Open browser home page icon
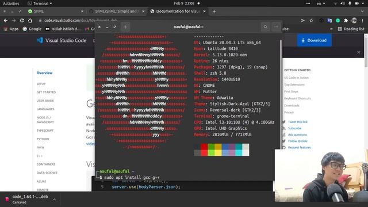Viewport: 368px width, 207px height. click(x=30, y=21)
